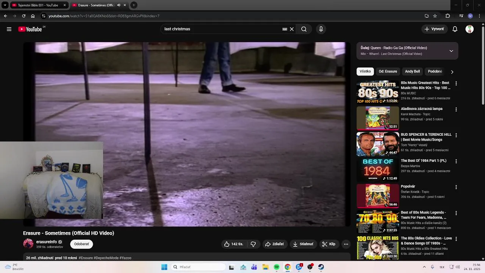Open options for The 80s Oldies Collection
The image size is (485, 273).
point(456,239)
